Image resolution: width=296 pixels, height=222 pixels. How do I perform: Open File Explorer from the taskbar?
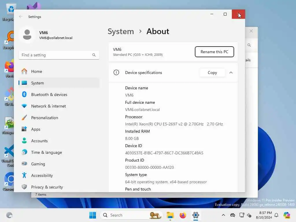[x=170, y=215]
